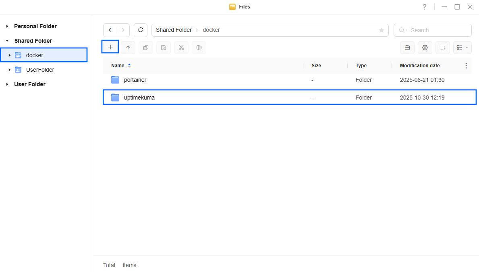Open the Files help question mark
The height and width of the screenshot is (272, 479).
click(x=424, y=7)
